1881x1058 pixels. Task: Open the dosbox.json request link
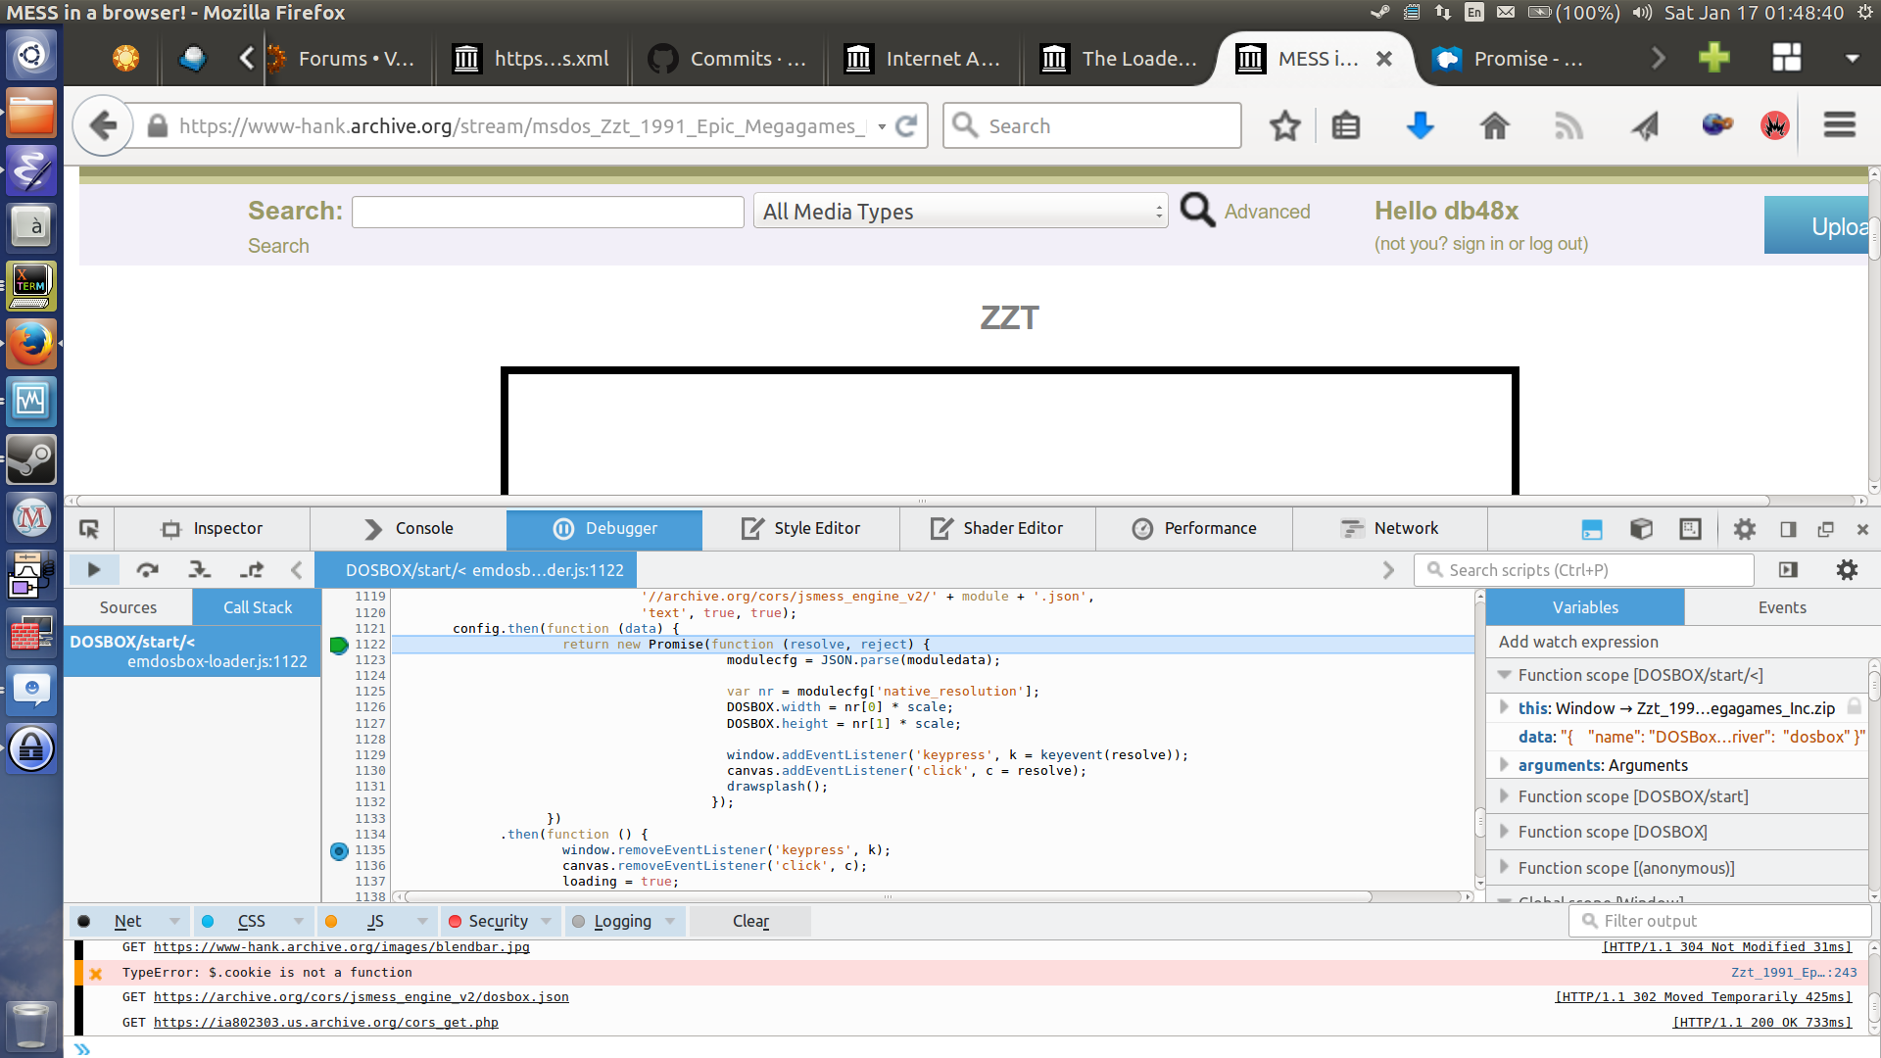[362, 997]
